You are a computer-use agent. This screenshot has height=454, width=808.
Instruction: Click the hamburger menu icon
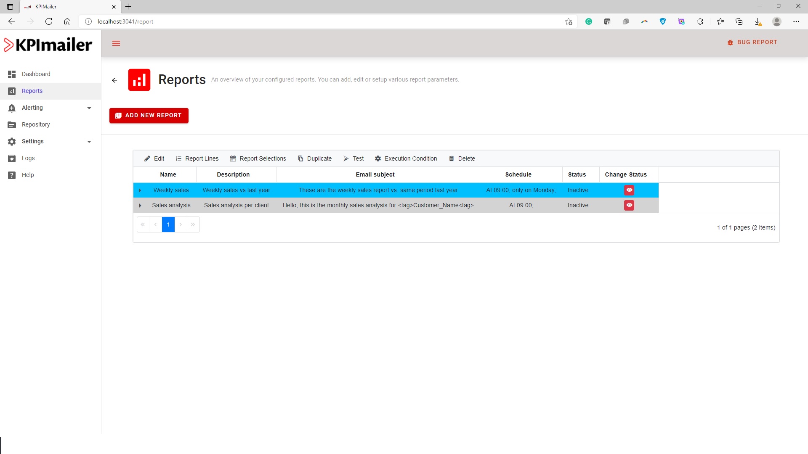116,43
